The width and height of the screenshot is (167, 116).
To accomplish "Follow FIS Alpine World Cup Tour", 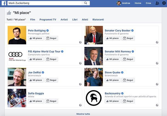I will pyautogui.click(x=51, y=59).
